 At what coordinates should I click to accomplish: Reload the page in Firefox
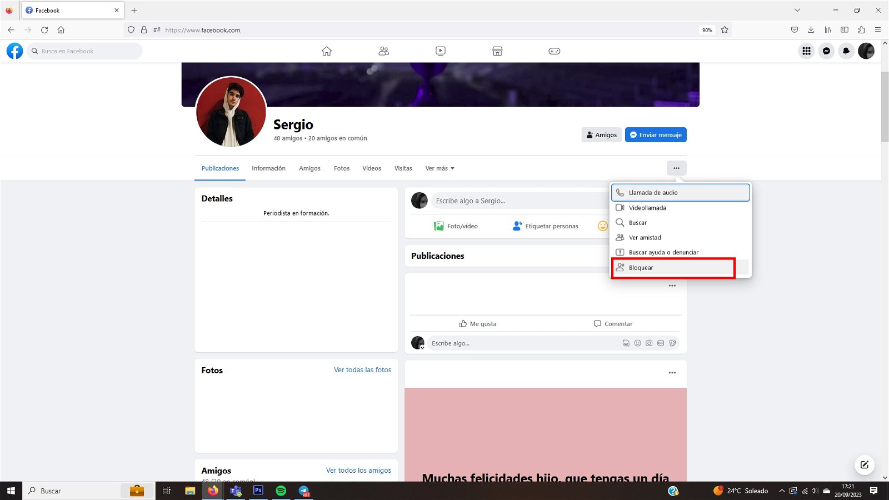[44, 30]
